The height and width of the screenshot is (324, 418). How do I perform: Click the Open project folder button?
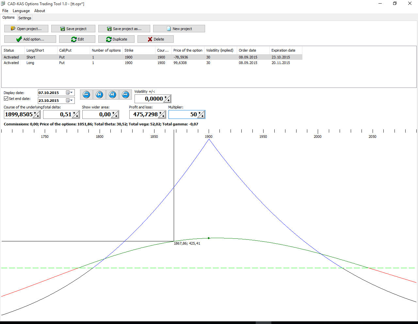26,29
